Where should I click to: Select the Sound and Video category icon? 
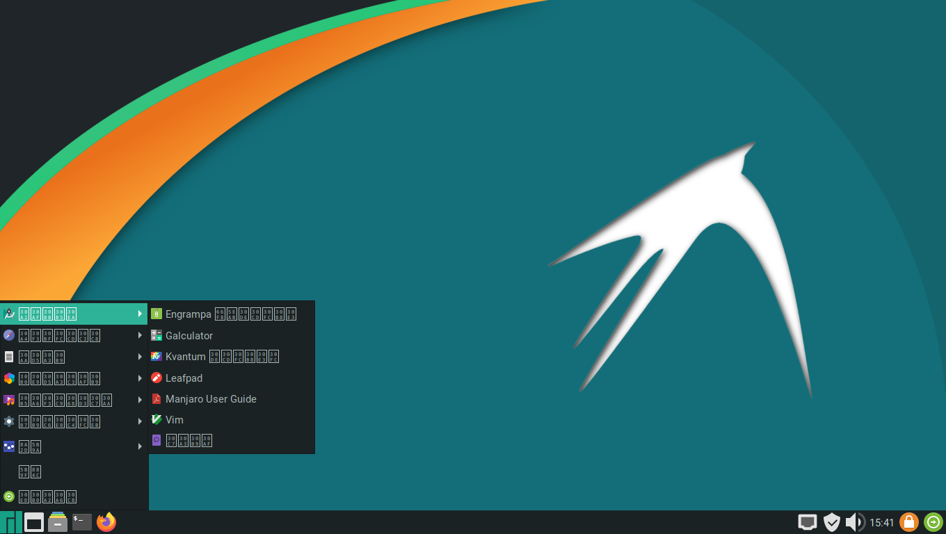9,400
